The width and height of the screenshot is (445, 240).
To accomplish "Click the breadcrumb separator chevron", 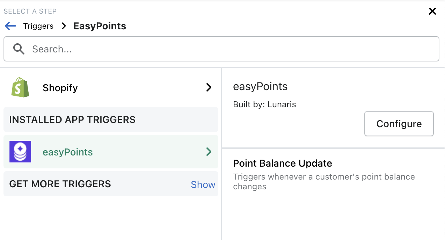I will pyautogui.click(x=64, y=26).
